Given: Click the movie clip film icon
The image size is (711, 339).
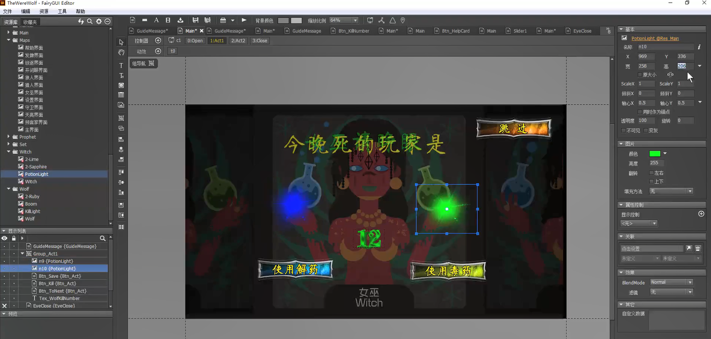Looking at the screenshot, I should coord(168,20).
